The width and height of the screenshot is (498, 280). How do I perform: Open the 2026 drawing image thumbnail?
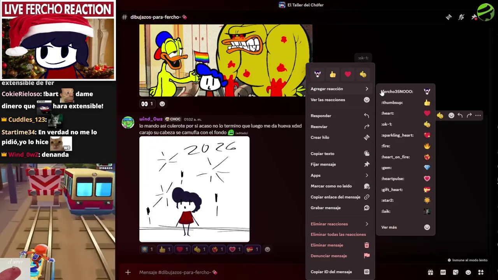[195, 189]
